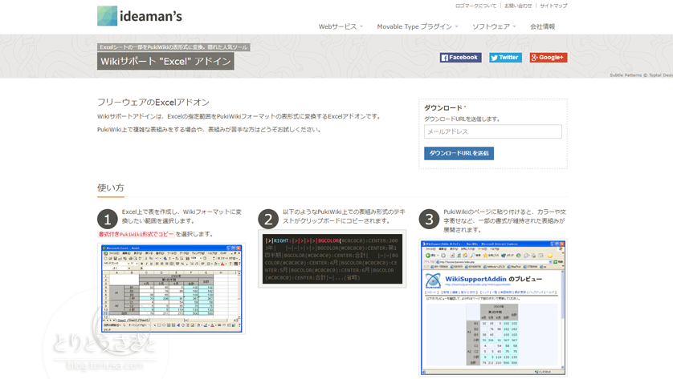
Task: Click the 使い方 section heading
Action: tap(111, 187)
